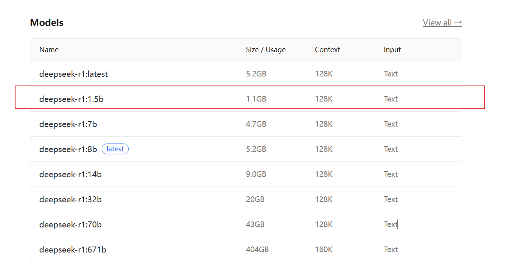Choose the deepseek-r1:8b model name

[68, 149]
